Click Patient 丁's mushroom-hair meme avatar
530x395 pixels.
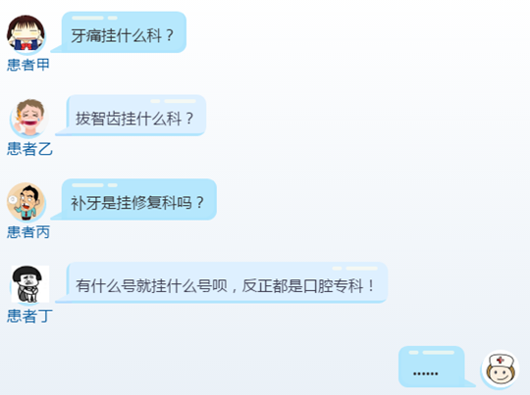click(29, 284)
